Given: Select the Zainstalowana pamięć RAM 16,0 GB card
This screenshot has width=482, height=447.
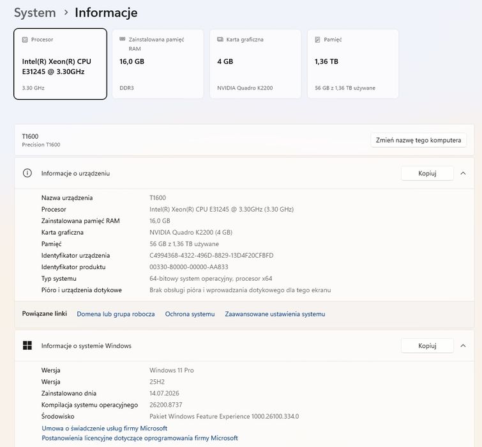Looking at the screenshot, I should [158, 64].
